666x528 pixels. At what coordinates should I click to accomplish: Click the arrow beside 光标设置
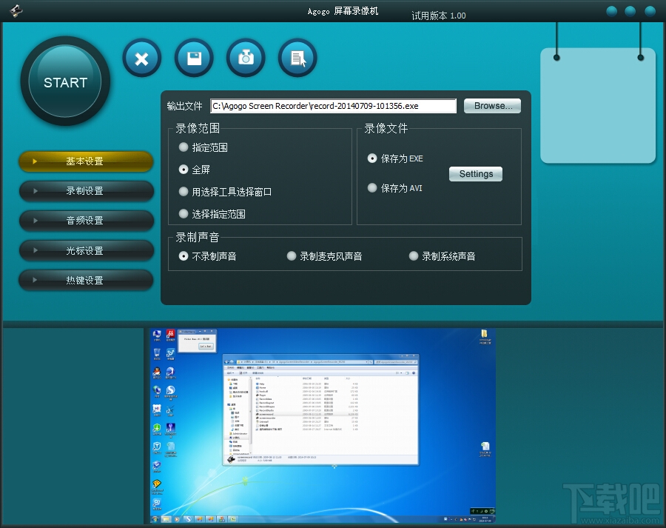point(36,250)
